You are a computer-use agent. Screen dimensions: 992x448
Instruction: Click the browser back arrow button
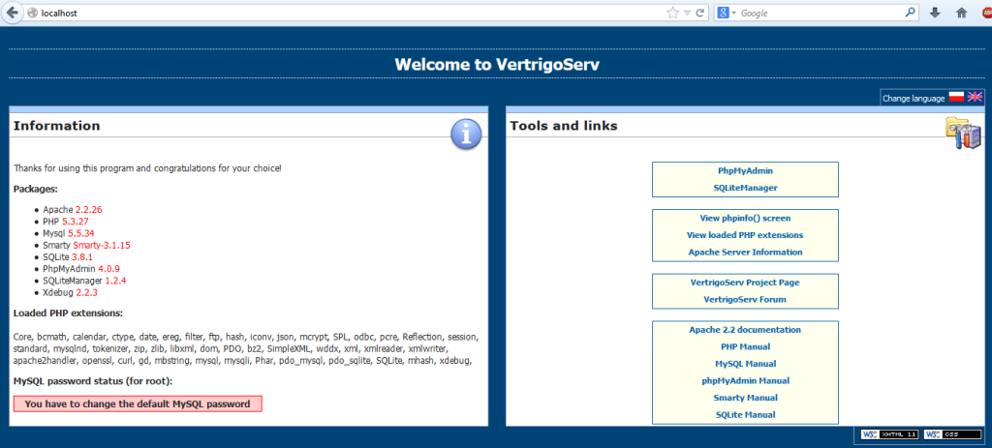coord(12,12)
